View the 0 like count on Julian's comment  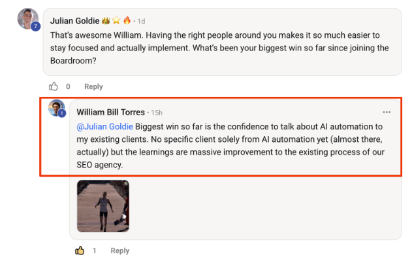tap(68, 86)
